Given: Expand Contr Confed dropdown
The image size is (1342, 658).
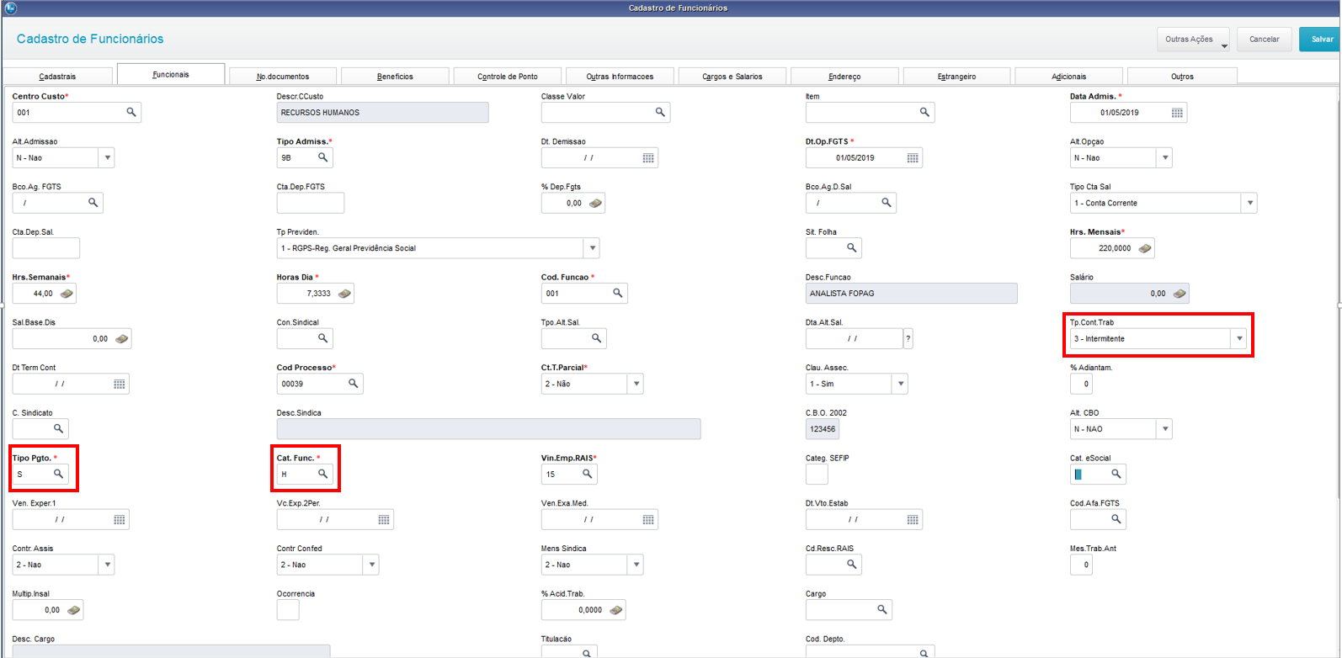Looking at the screenshot, I should coord(371,565).
